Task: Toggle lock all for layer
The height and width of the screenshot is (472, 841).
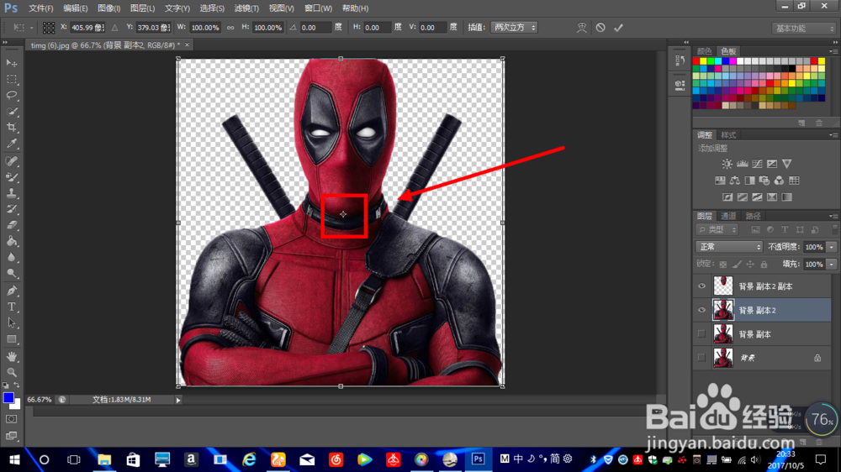Action: coord(764,264)
